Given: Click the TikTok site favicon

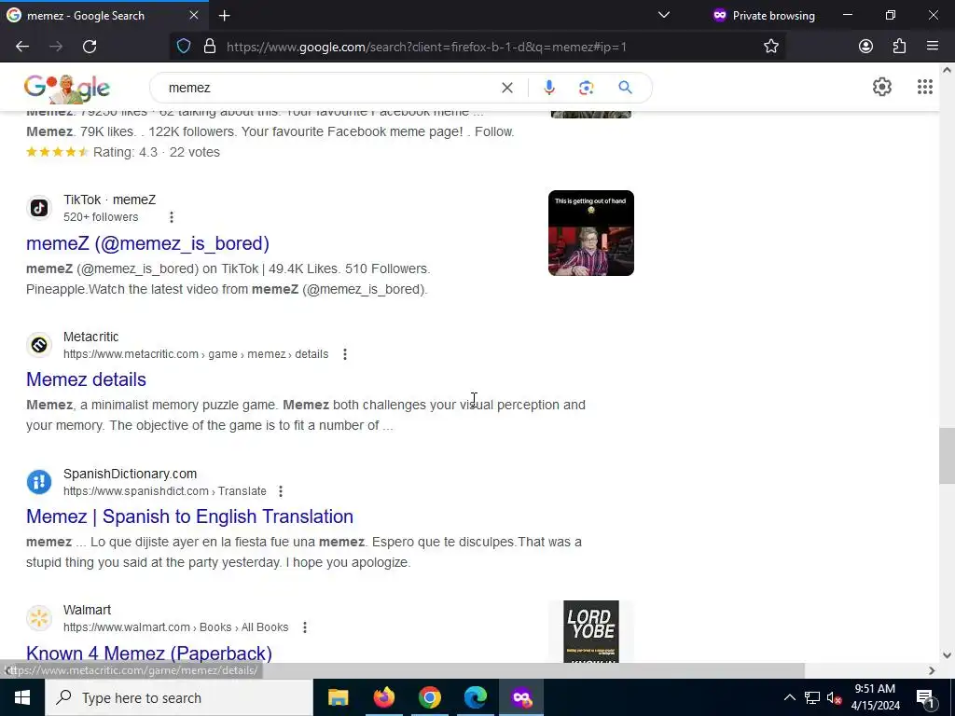Looking at the screenshot, I should pyautogui.click(x=39, y=208).
